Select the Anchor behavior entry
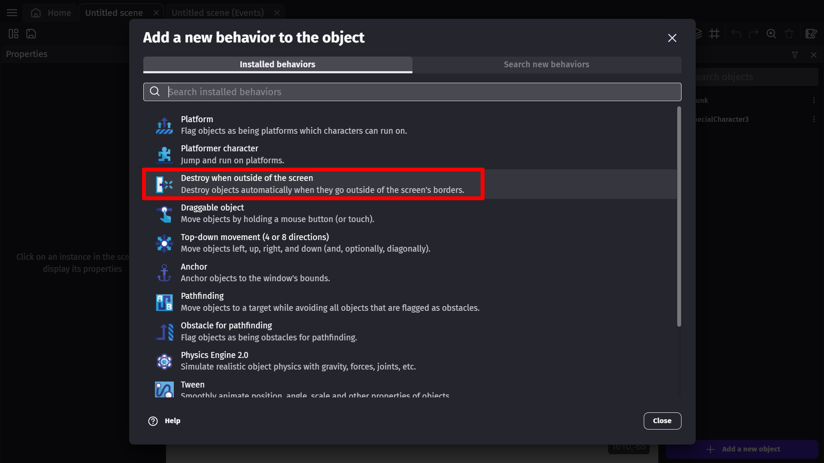824x463 pixels. pos(412,273)
